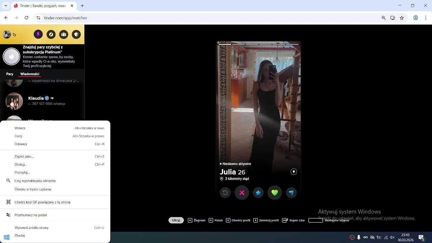The width and height of the screenshot is (432, 243).
Task: Choose Otwórz w trybie czytania
Action: [x=55, y=189]
